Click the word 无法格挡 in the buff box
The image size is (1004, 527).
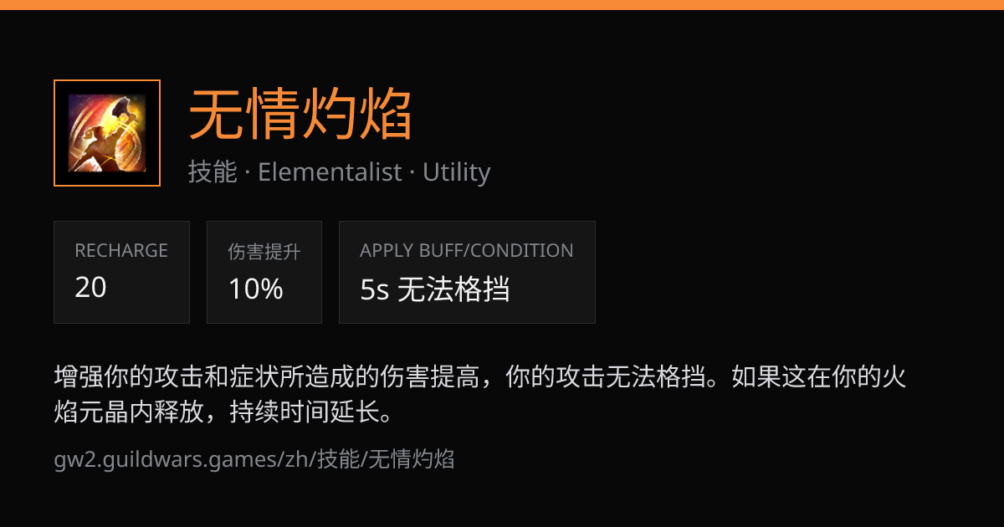tap(453, 289)
